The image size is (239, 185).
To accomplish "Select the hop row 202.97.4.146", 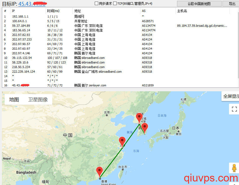I will pos(120,53).
